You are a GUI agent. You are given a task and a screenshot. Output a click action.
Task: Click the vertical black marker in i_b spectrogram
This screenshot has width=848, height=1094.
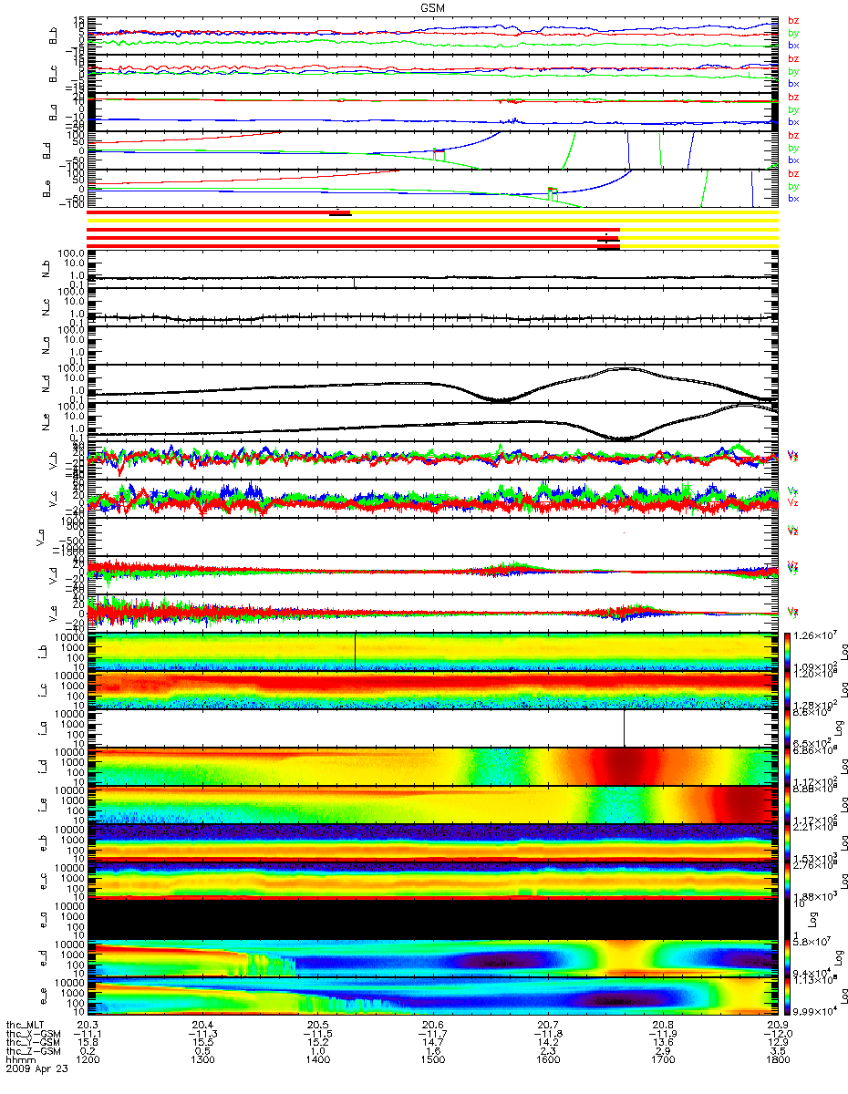355,651
